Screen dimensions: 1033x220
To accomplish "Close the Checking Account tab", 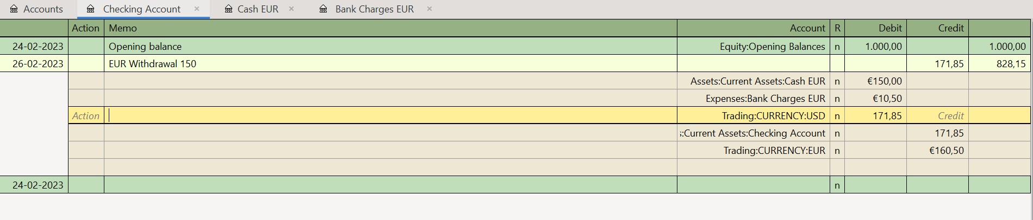I will tap(197, 9).
